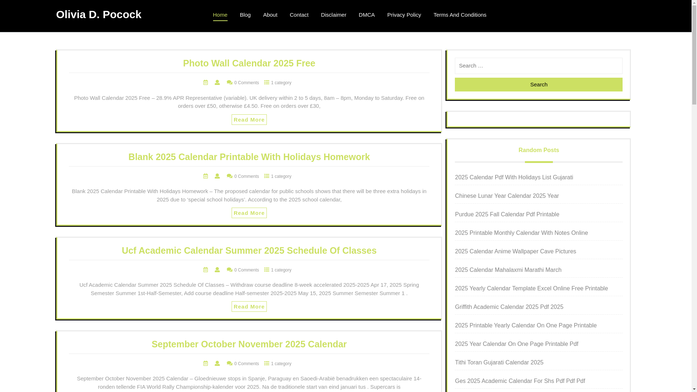
Task: Focus the Search input field
Action: 539,66
